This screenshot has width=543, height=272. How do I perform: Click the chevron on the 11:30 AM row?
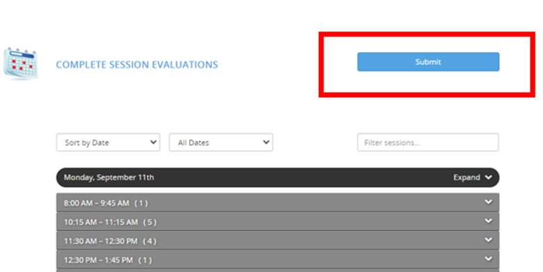(x=488, y=240)
